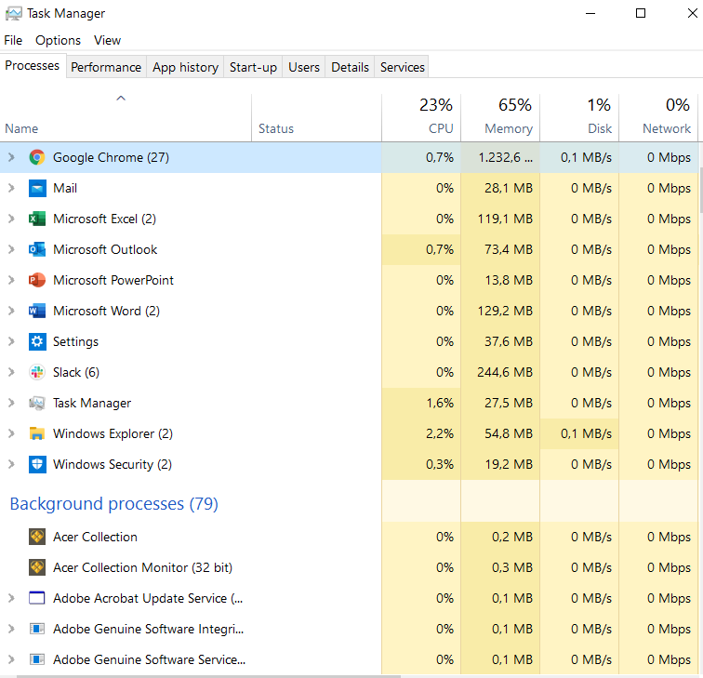Click the Settings gear icon
The width and height of the screenshot is (703, 678).
pos(37,341)
